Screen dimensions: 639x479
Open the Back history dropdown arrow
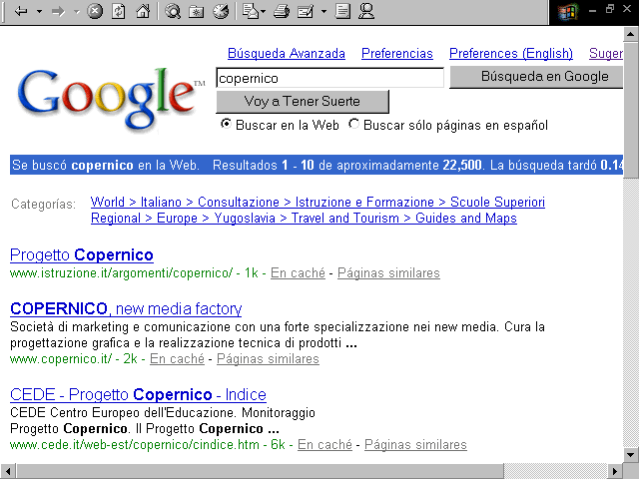[x=40, y=11]
